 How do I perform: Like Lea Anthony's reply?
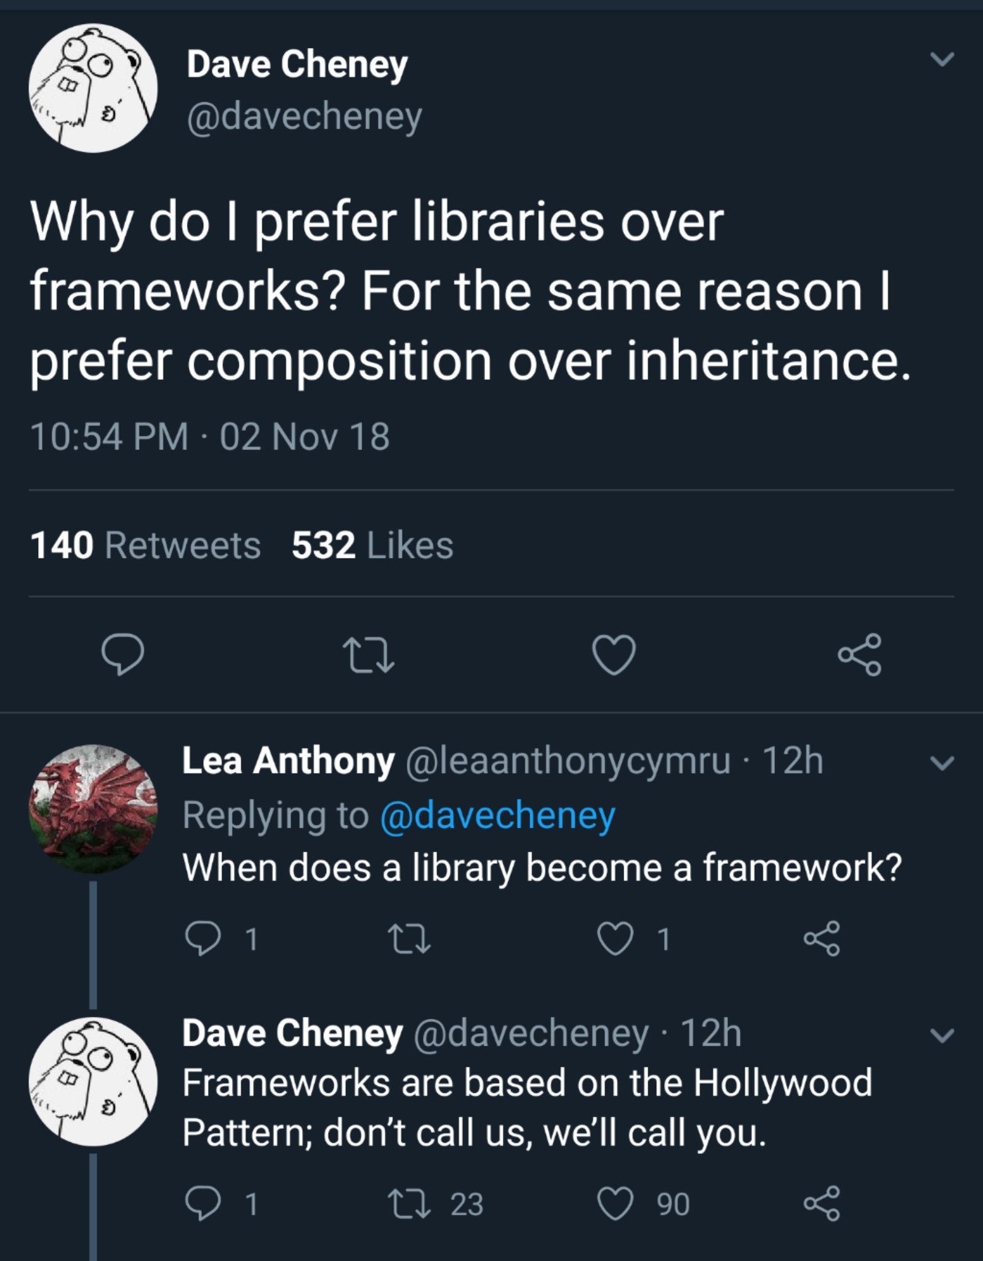[616, 939]
